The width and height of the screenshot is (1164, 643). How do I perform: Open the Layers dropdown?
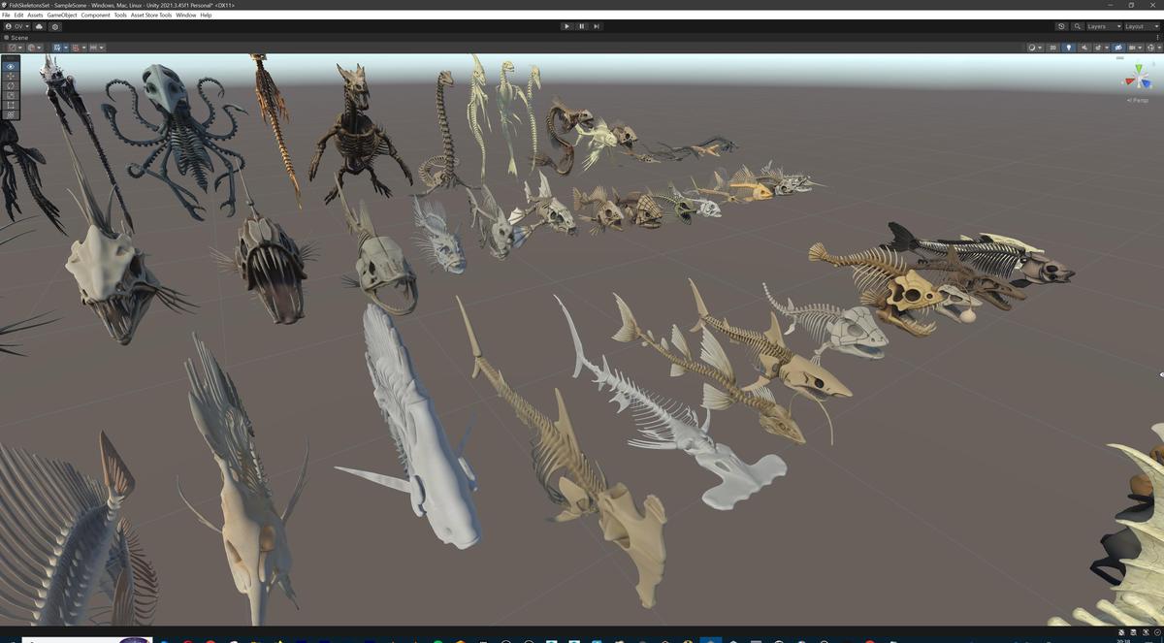(x=1105, y=26)
